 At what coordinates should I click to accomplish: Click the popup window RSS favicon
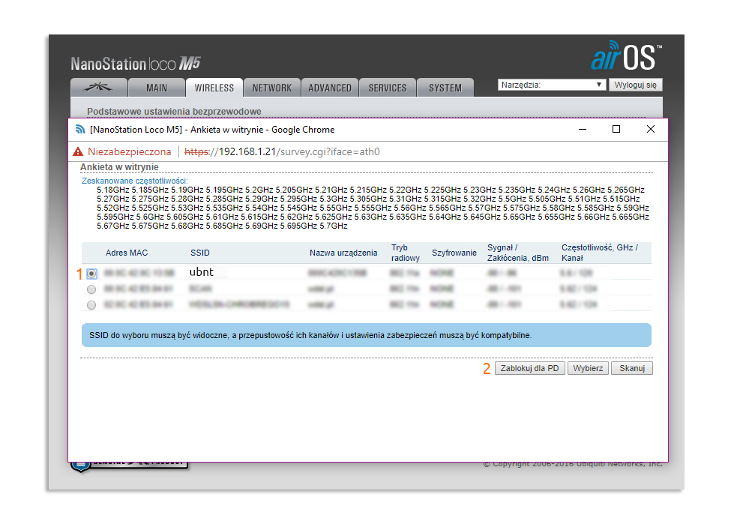[x=80, y=129]
